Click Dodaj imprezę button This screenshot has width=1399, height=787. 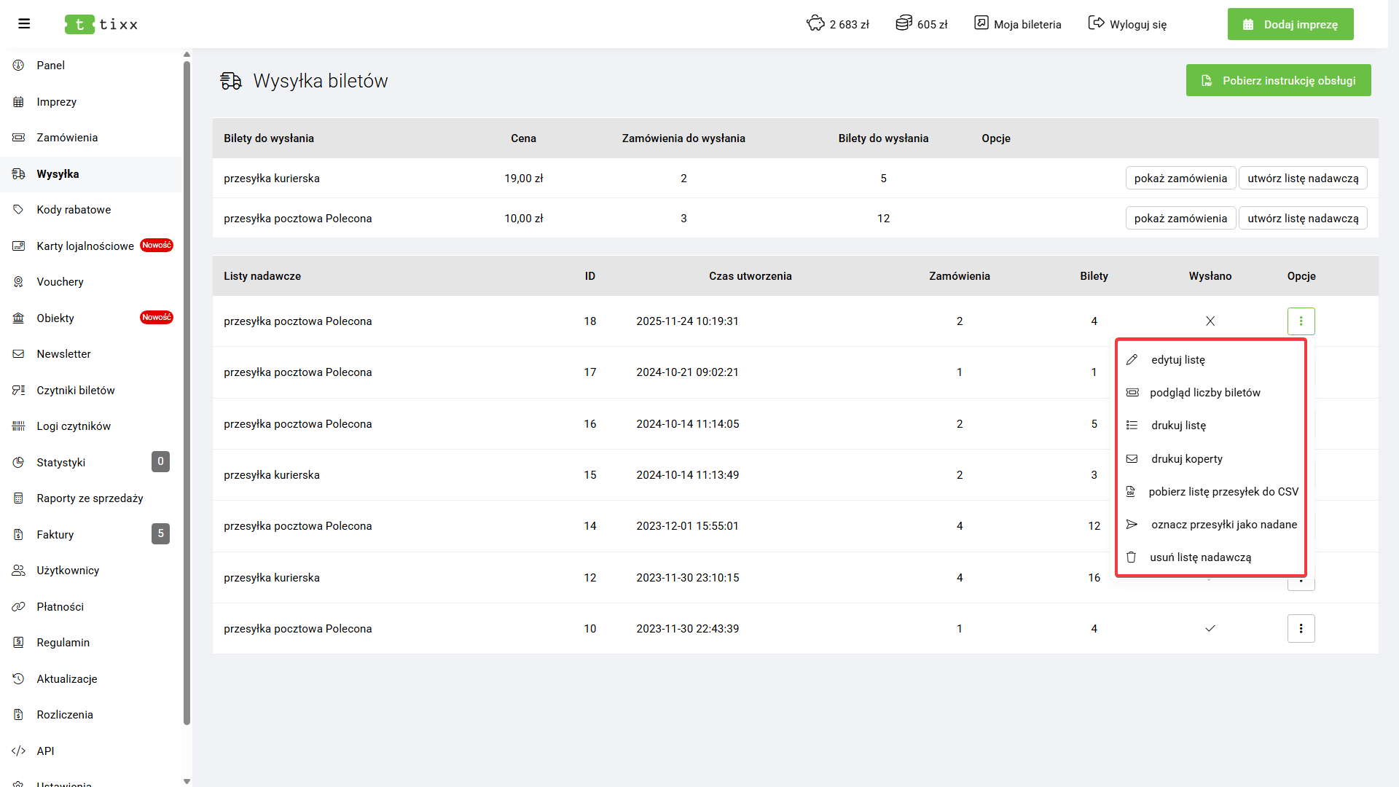click(x=1290, y=24)
